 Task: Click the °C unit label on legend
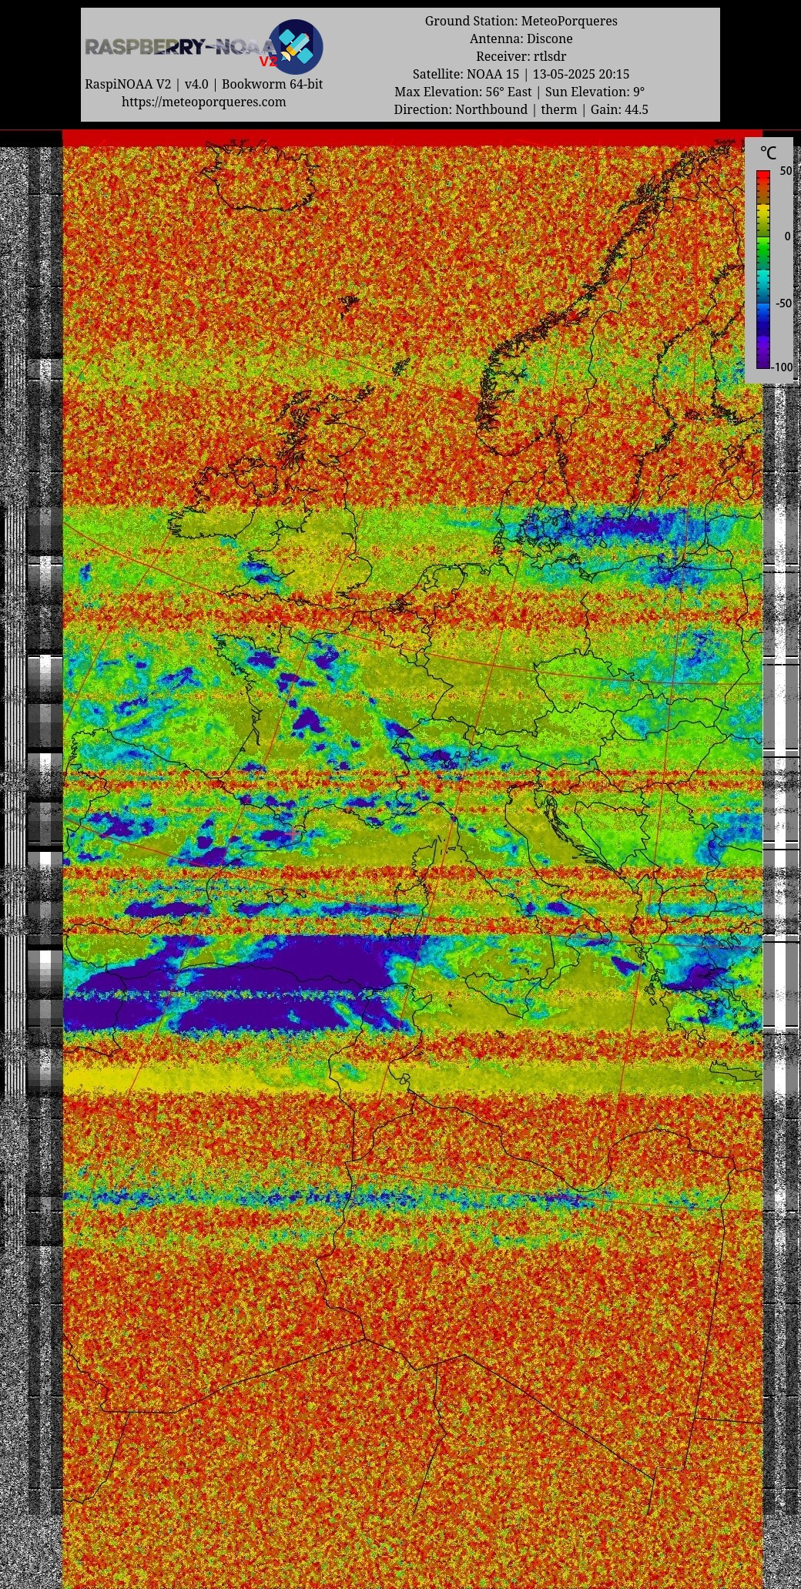[x=768, y=153]
